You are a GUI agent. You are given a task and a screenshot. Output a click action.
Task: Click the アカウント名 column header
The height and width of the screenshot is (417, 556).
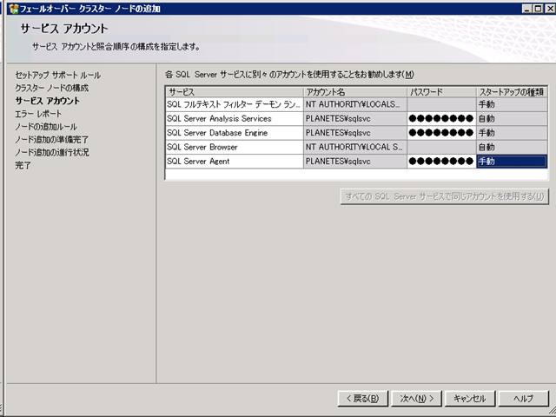pos(355,92)
